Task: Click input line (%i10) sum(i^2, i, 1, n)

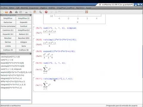Action: [55, 63]
